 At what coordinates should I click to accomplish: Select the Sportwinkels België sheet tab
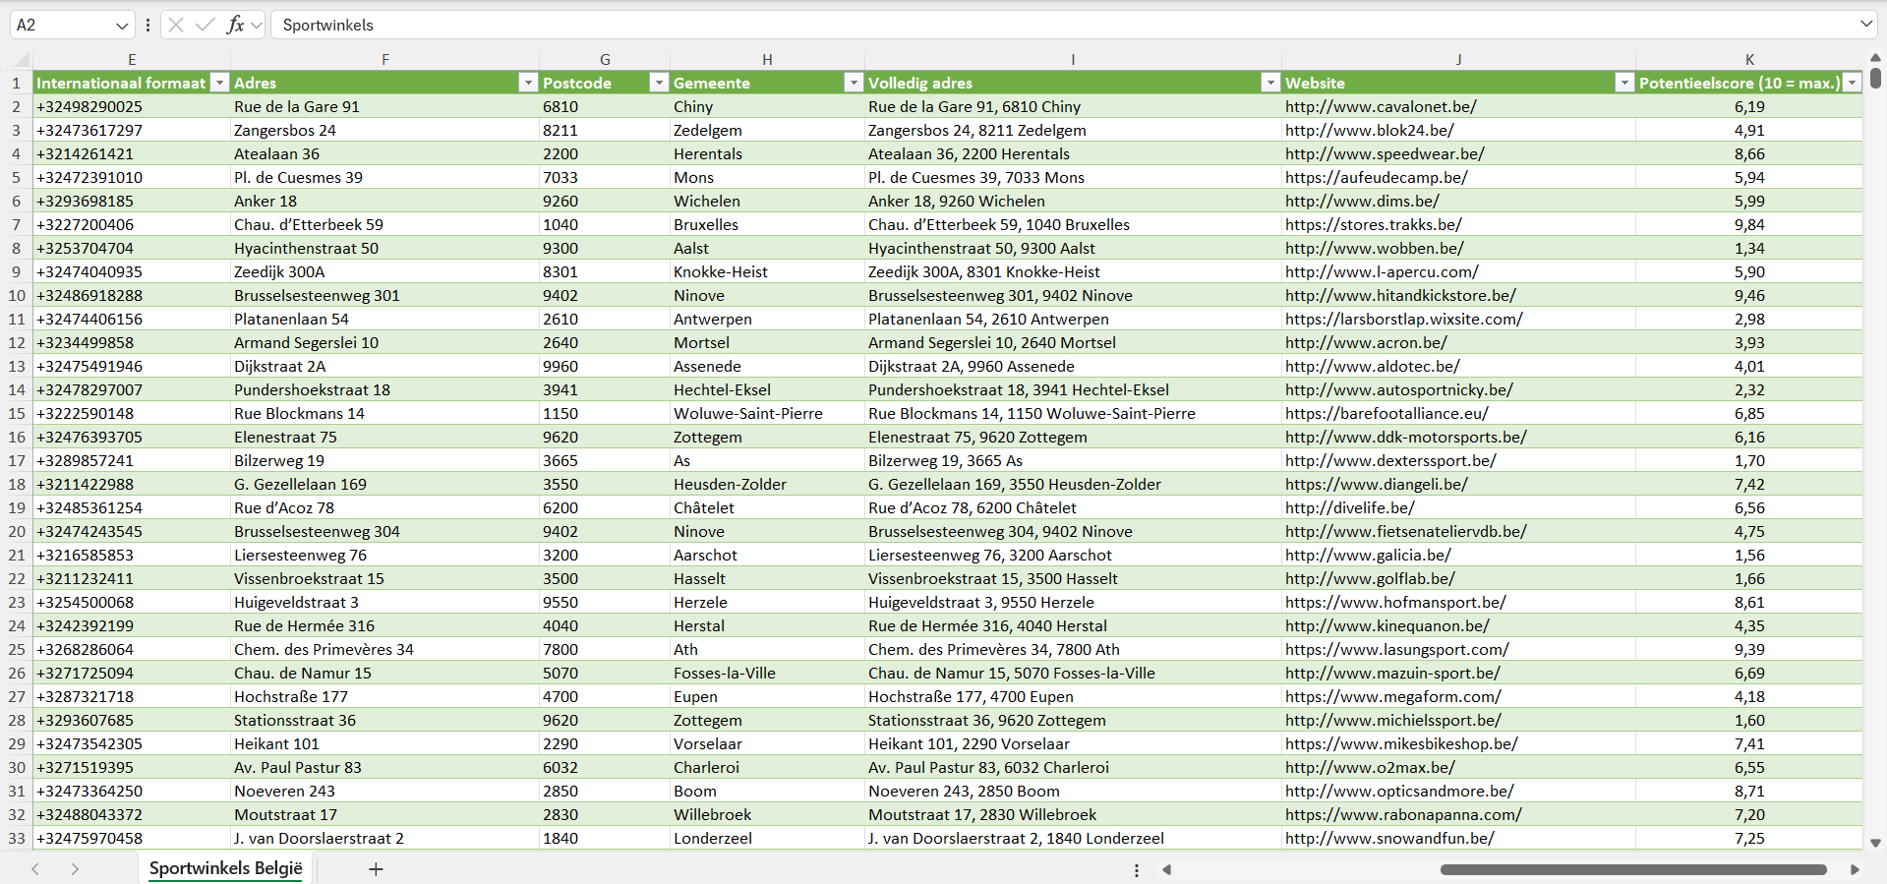click(225, 868)
